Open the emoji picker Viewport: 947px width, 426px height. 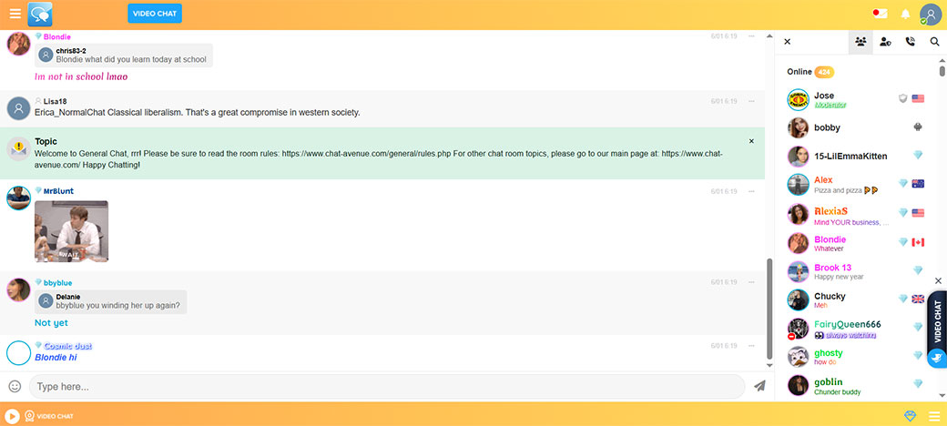(x=15, y=386)
